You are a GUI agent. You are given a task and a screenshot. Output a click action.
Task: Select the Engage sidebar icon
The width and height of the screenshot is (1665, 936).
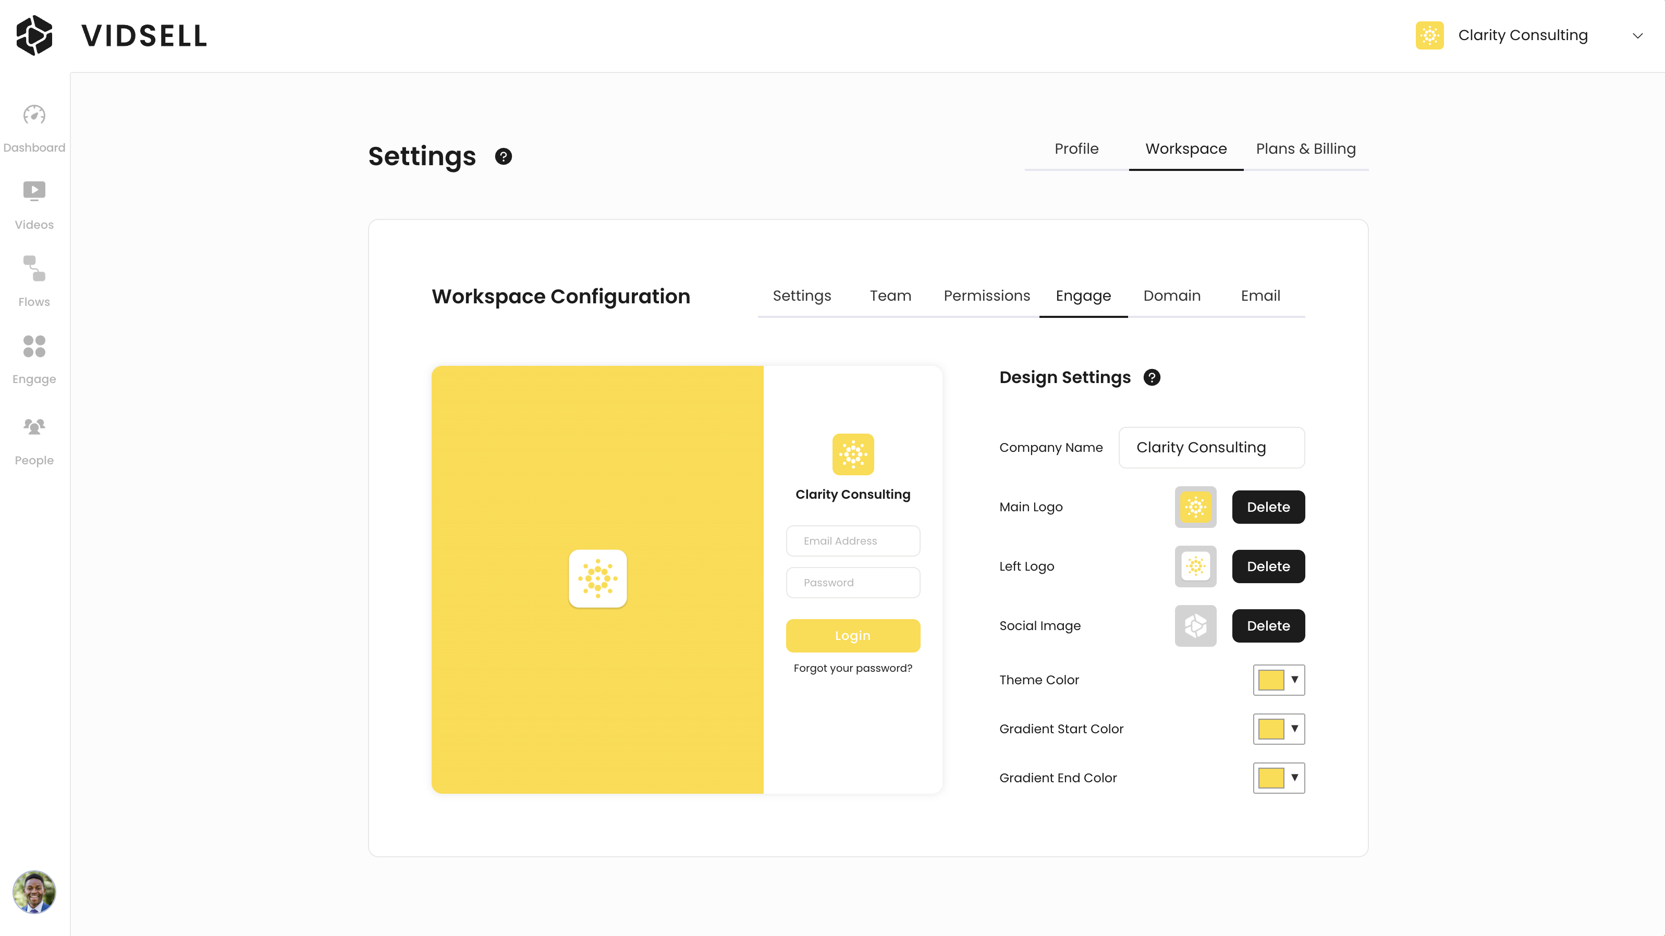[x=34, y=347]
